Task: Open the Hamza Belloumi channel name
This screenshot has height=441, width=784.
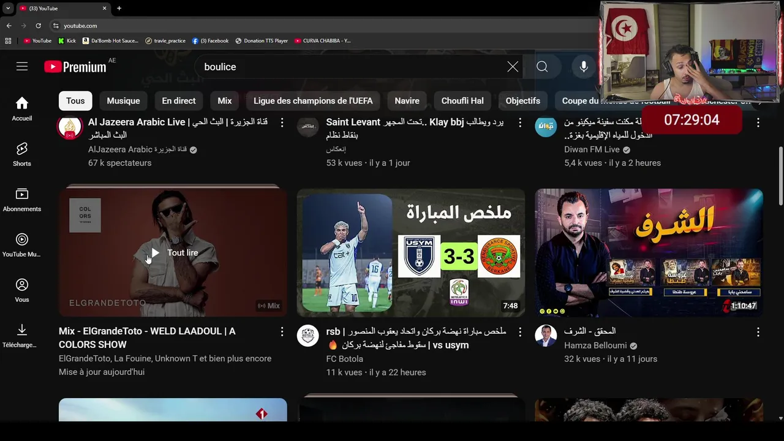Action: 595,345
